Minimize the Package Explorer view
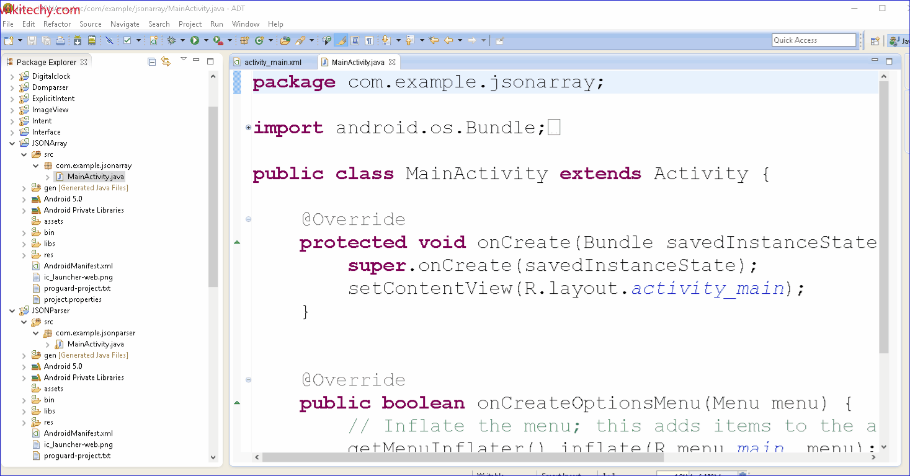The height and width of the screenshot is (476, 910). pos(197,61)
